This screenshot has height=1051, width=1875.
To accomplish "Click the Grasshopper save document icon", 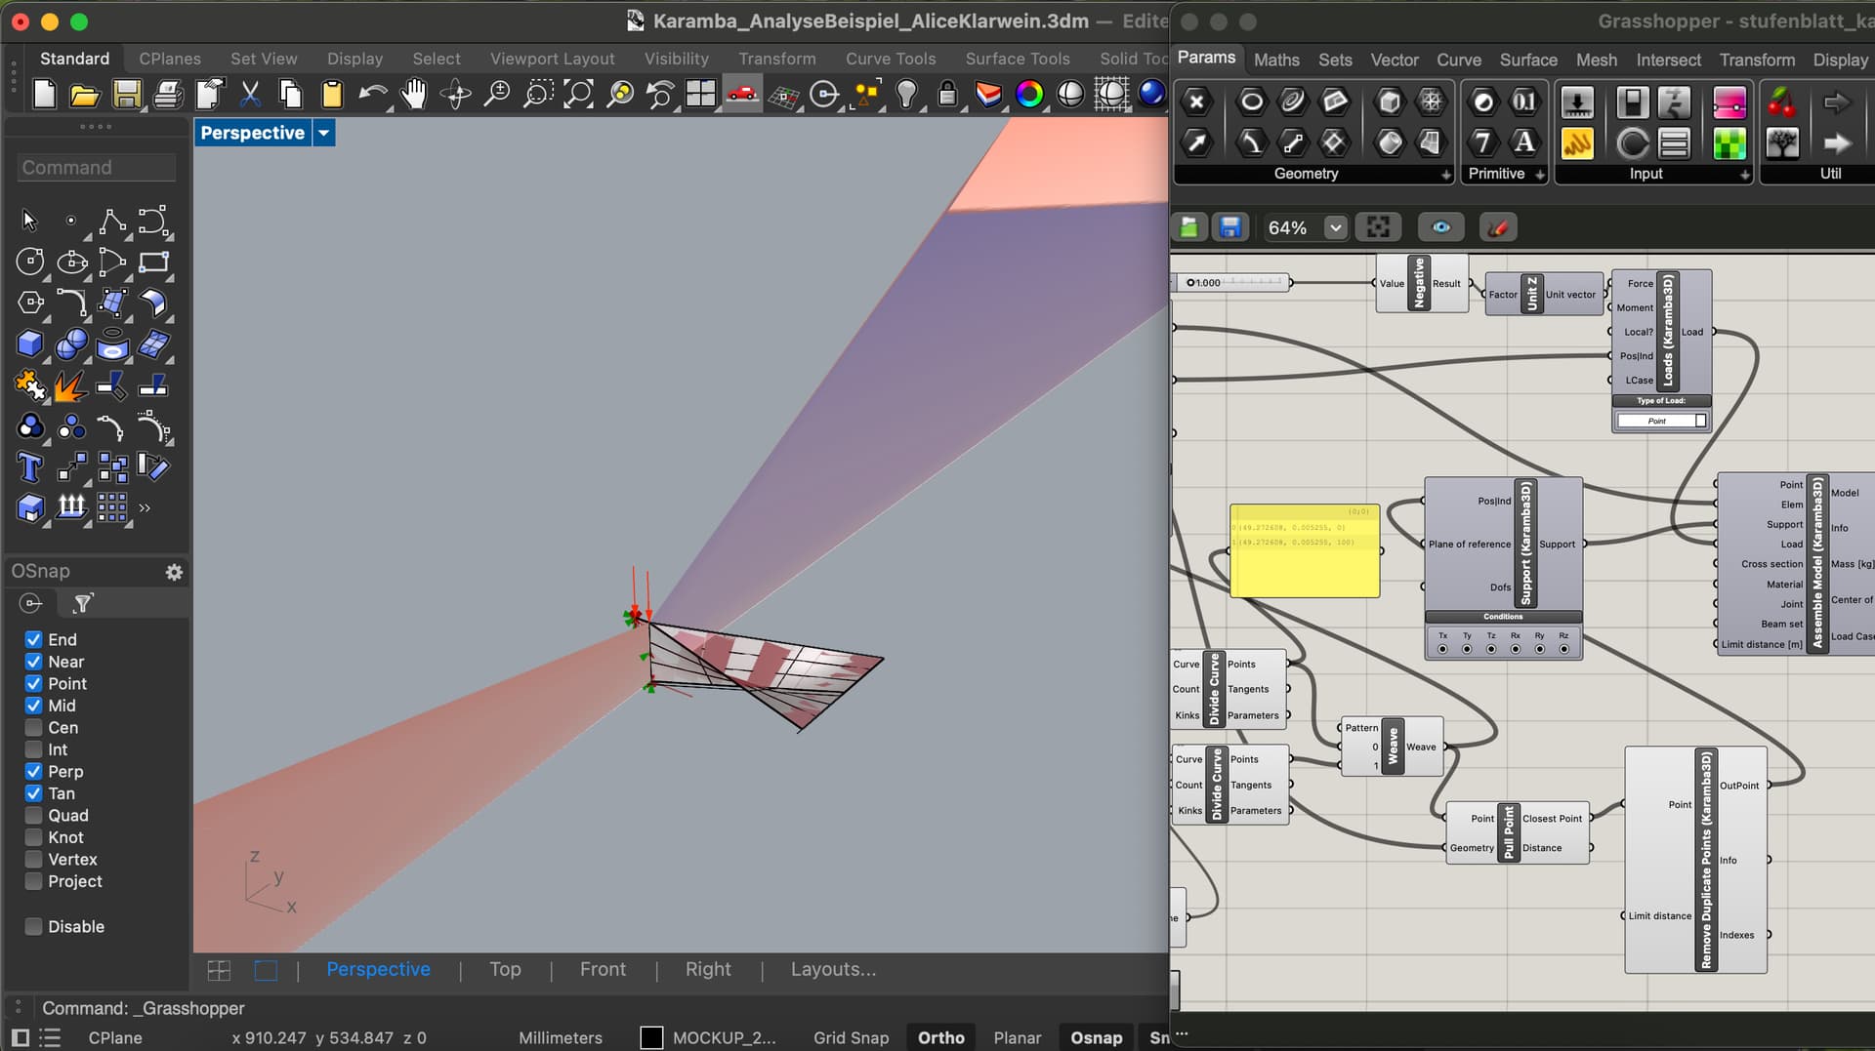I will click(x=1230, y=227).
